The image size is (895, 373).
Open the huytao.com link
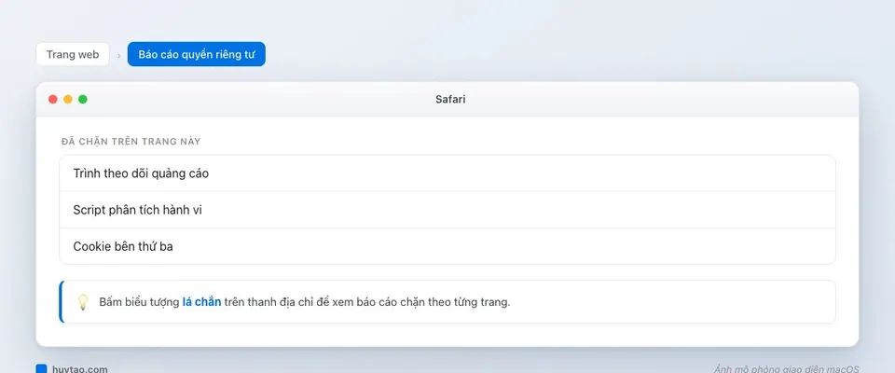pos(80,369)
